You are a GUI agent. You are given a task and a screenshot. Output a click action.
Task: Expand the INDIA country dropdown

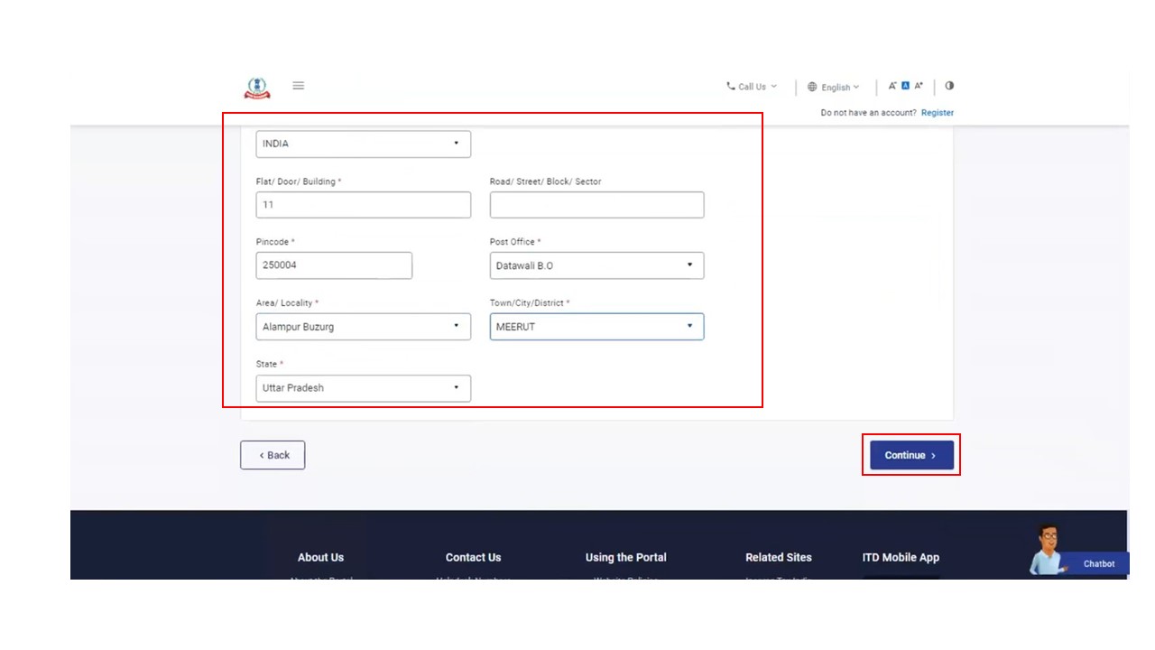pos(363,144)
